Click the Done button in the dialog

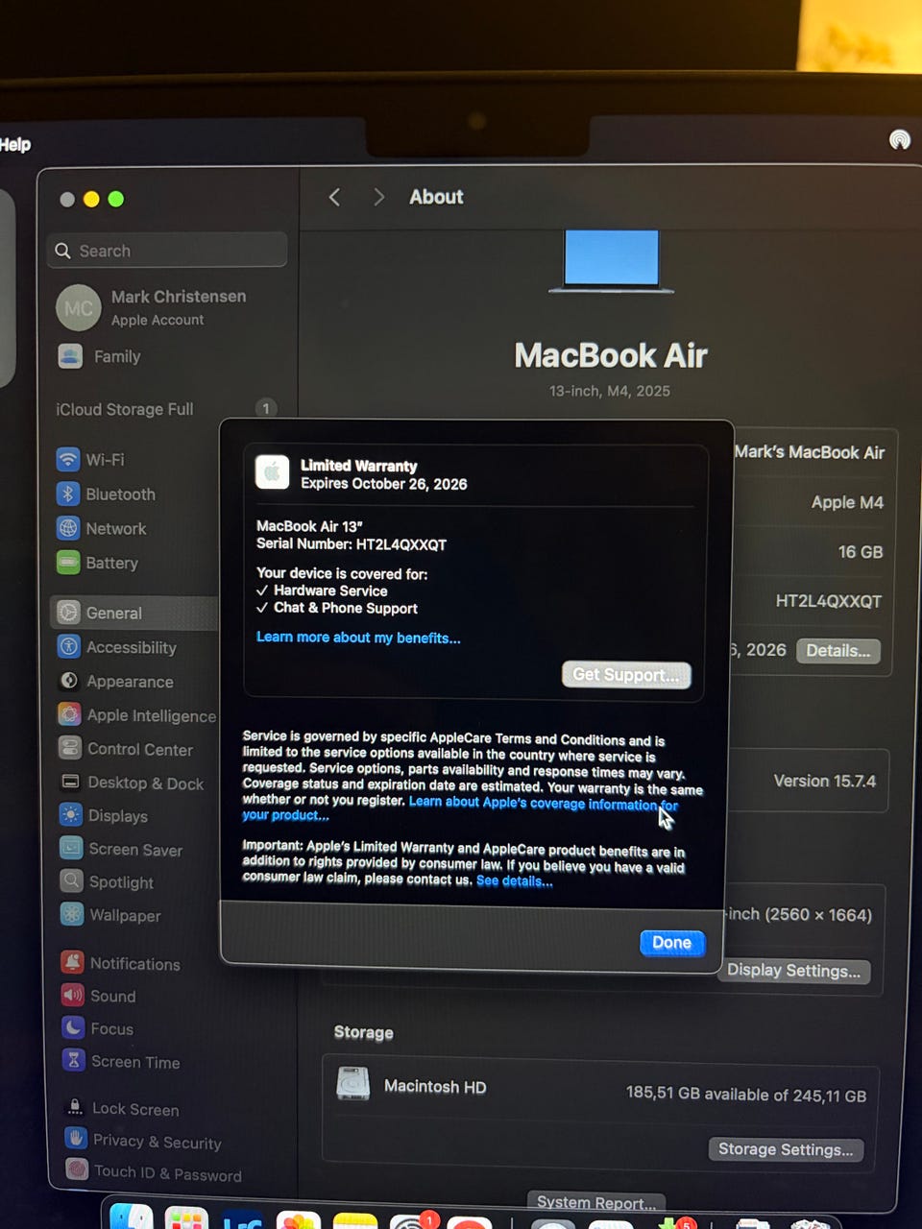pyautogui.click(x=672, y=943)
